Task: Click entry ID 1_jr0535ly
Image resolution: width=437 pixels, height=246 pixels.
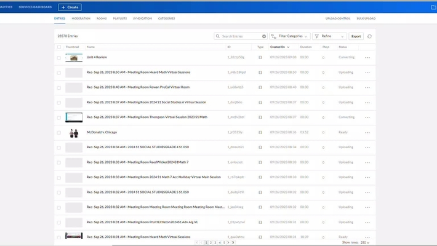Action: (235, 132)
